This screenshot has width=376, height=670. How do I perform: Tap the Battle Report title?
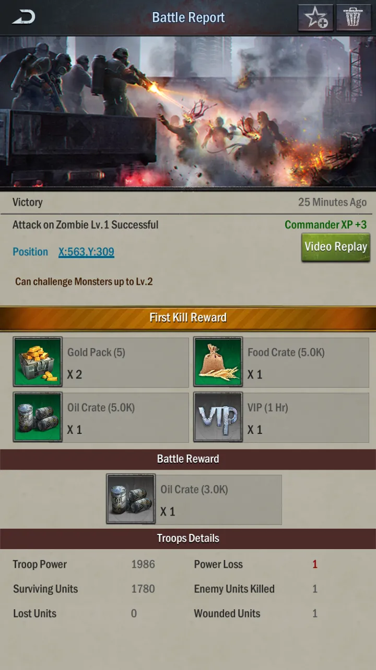188,17
